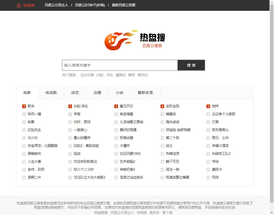This screenshot has width=274, height=215.
Task: Click footer link 百度云分享达人
Action: pyautogui.click(x=122, y=213)
